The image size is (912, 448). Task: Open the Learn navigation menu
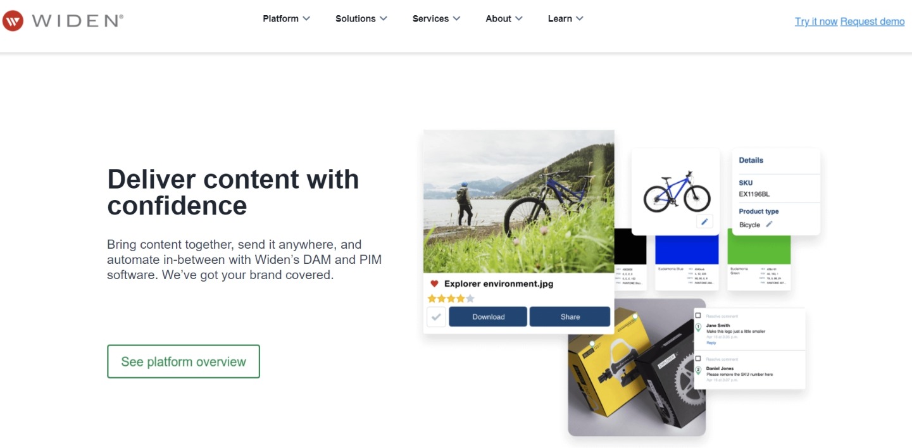click(565, 18)
